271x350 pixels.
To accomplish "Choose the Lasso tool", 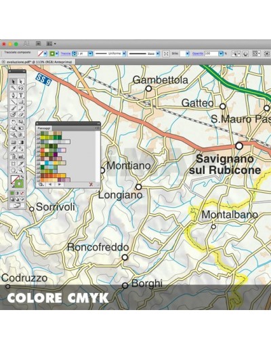I will click(21, 88).
